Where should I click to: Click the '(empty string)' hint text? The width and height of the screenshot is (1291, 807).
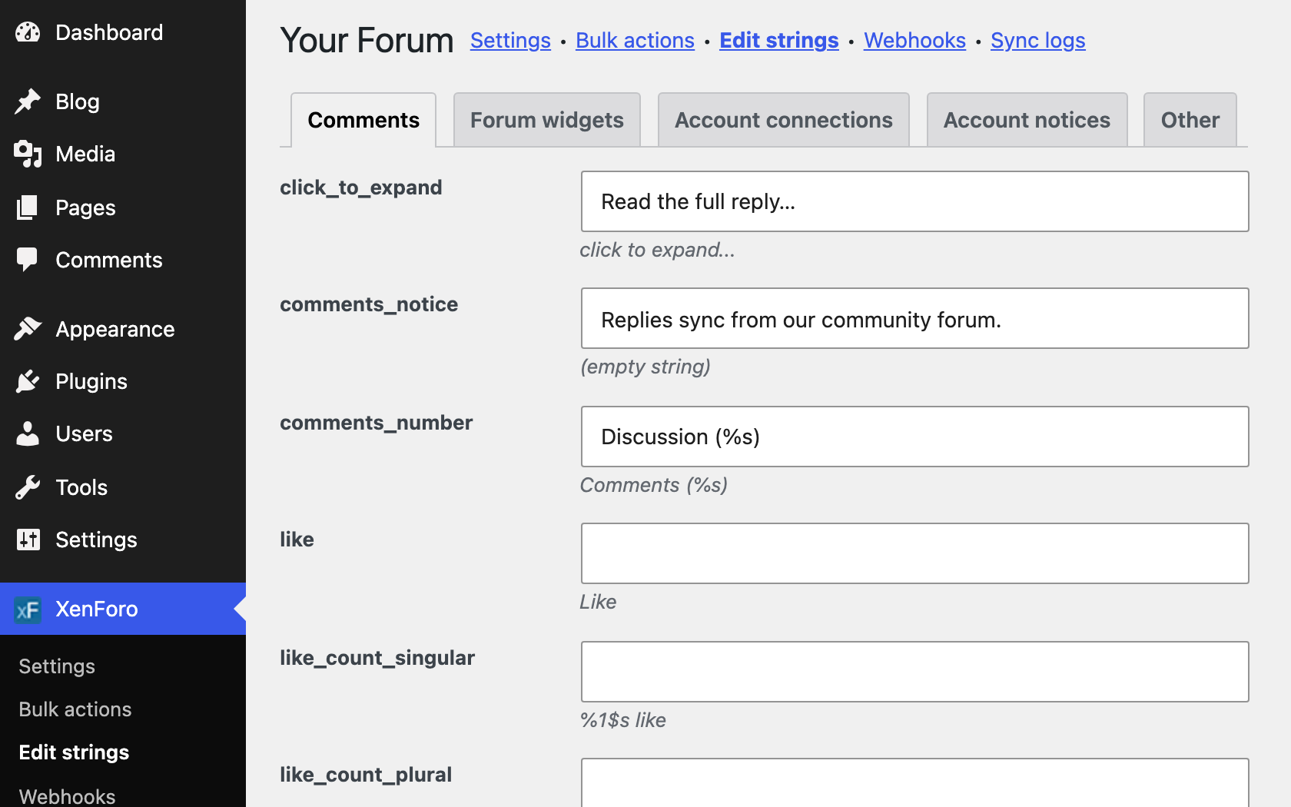pos(645,367)
